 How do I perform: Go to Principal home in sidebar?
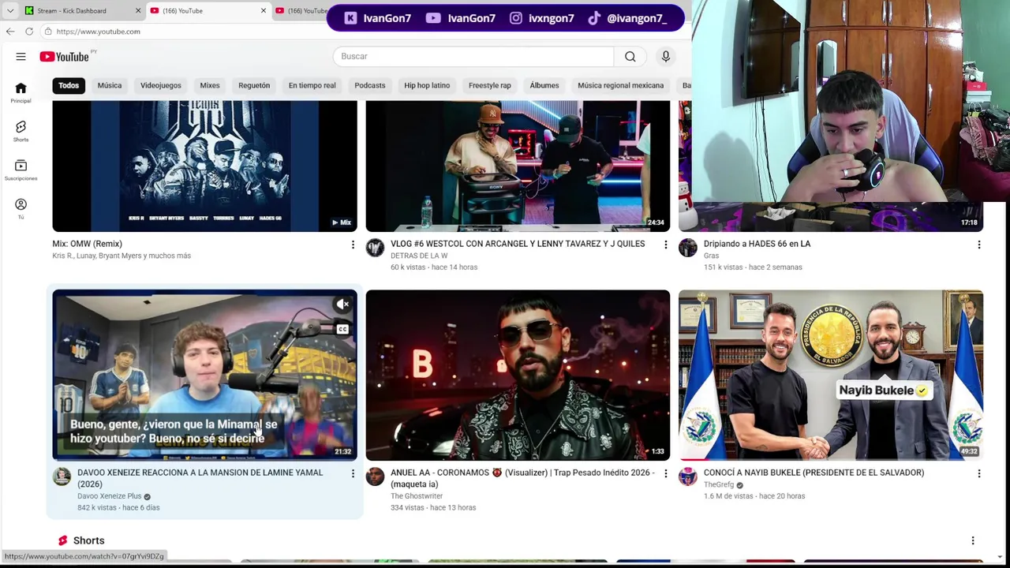[21, 93]
